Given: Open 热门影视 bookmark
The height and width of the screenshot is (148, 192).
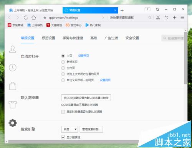Looking at the screenshot, I should pos(93,25).
